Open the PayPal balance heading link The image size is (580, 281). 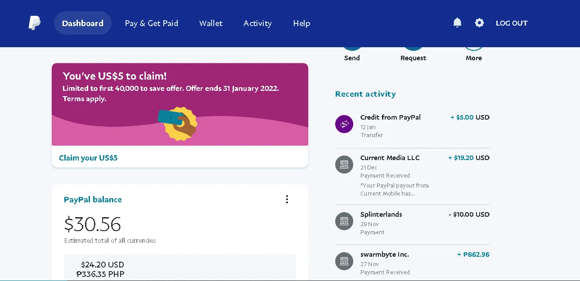[x=93, y=200]
